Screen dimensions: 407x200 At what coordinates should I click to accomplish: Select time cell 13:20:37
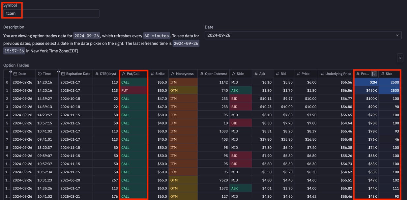tap(46, 148)
